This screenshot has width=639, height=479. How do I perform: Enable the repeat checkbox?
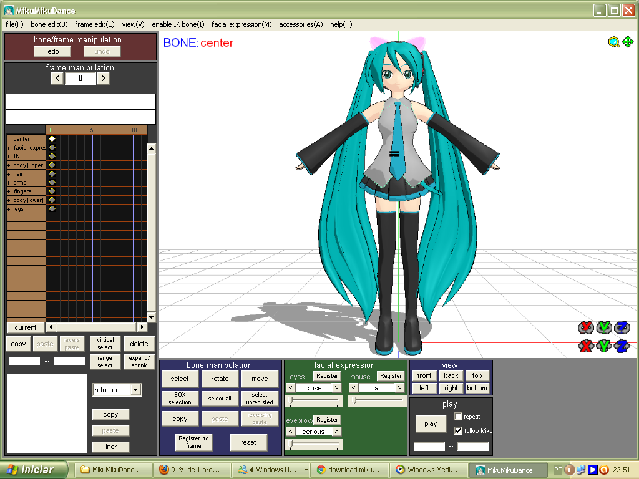click(459, 417)
